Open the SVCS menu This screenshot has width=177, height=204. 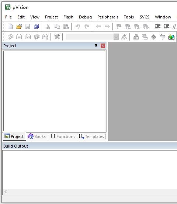click(x=145, y=17)
